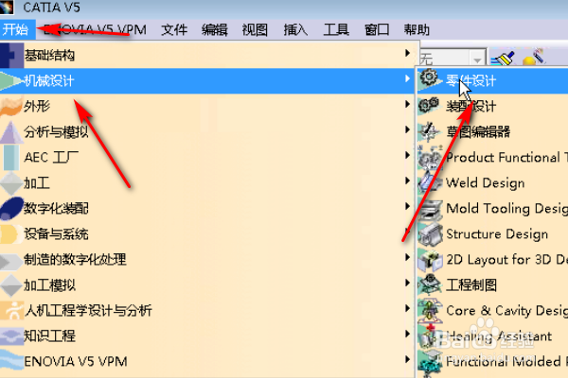Click the Weld Design icon

tap(430, 182)
